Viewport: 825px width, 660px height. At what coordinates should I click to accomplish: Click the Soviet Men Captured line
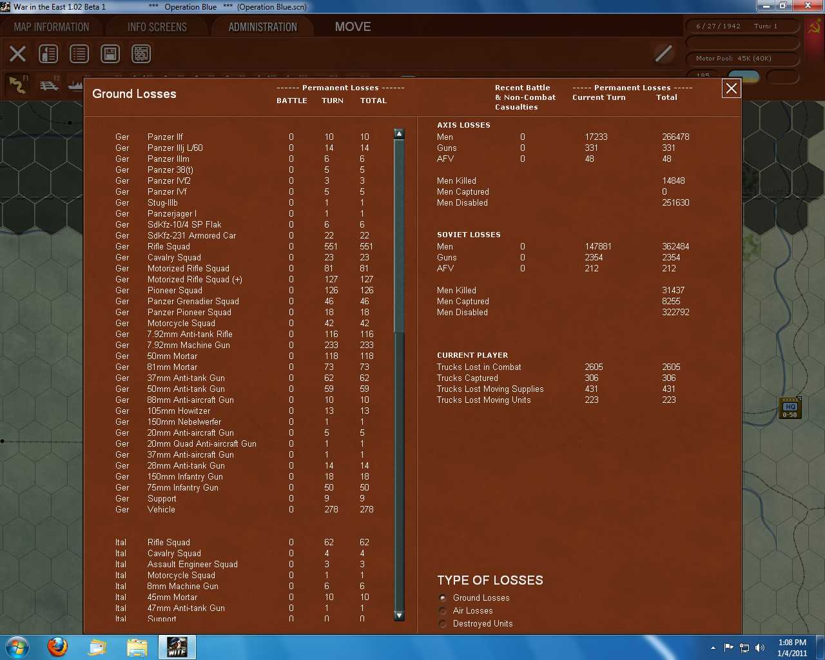[x=558, y=301]
